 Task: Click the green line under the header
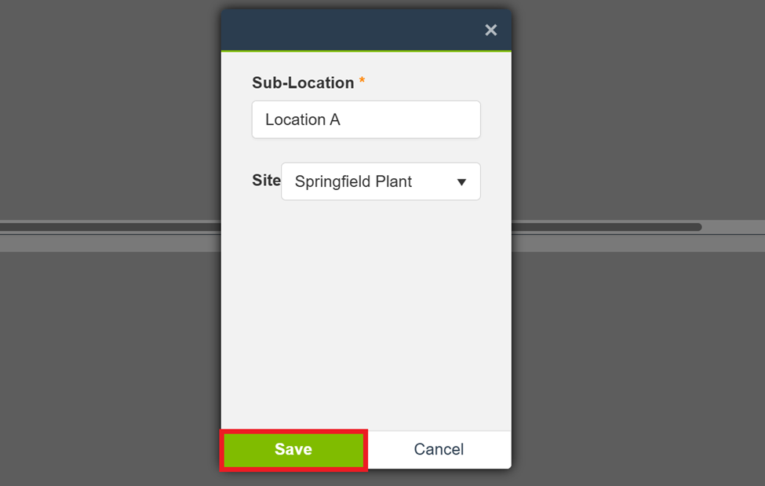tap(366, 51)
